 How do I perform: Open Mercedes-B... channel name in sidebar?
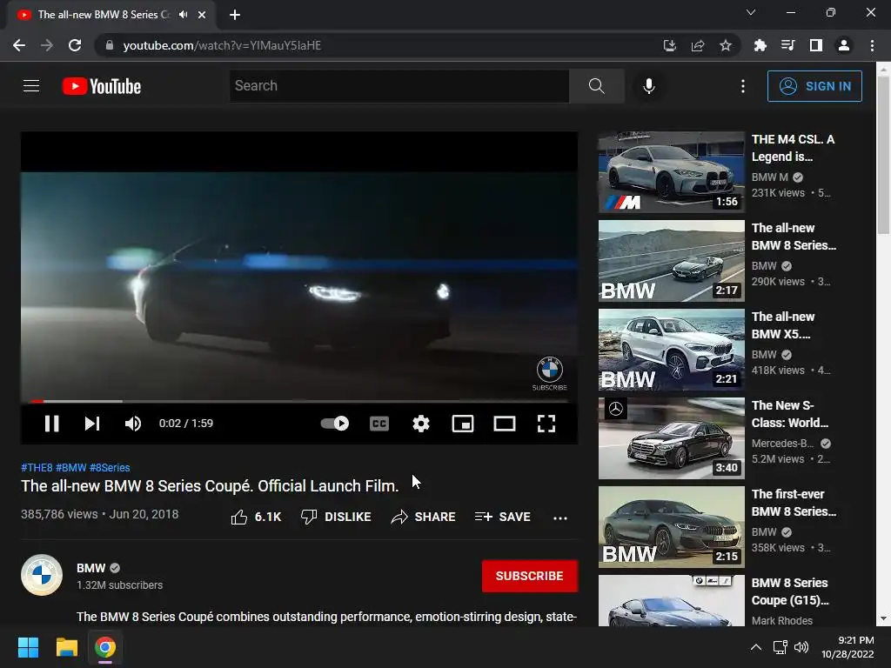[x=782, y=443]
